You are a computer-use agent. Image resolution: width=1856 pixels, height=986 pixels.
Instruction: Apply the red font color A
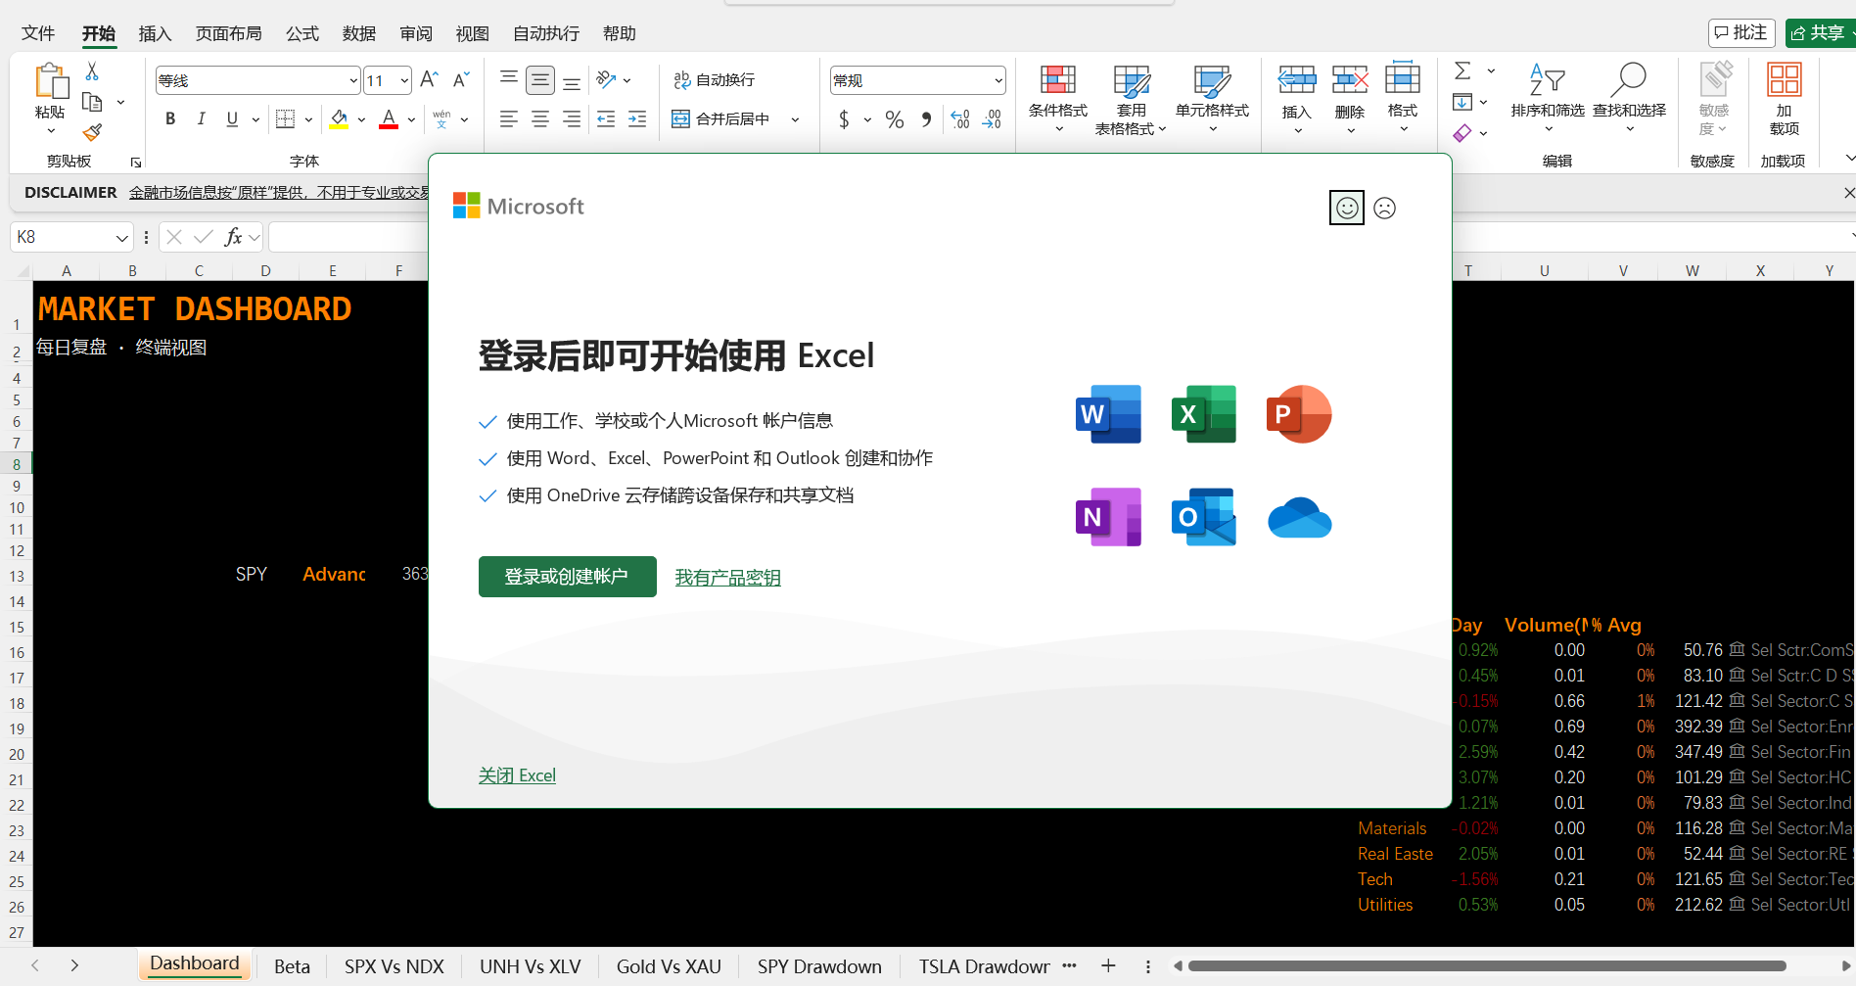click(x=389, y=119)
